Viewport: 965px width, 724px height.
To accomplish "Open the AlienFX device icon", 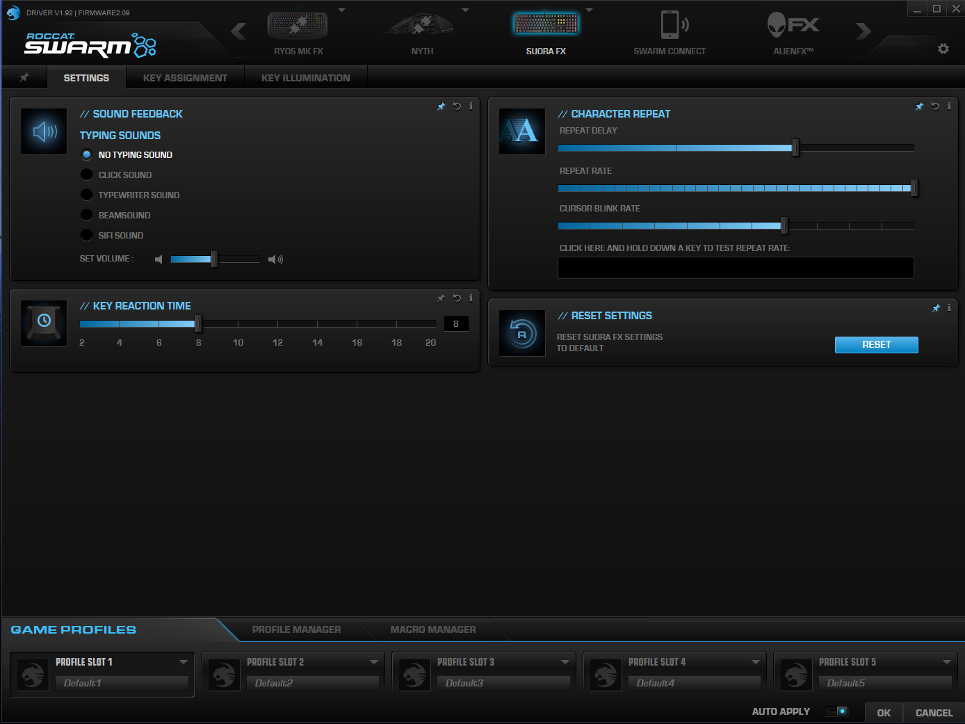I will point(793,25).
